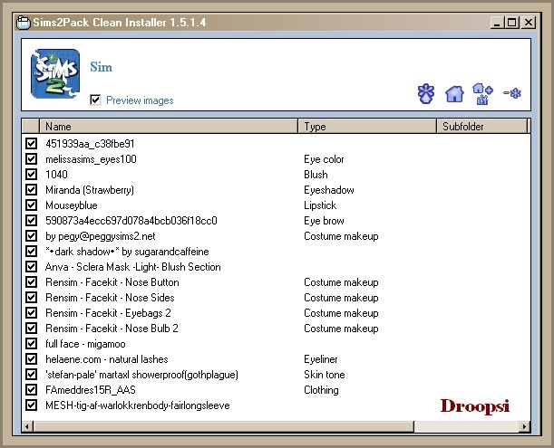Viewport: 554px width, 448px height.
Task: Click the Clothing type cell
Action: pos(321,390)
